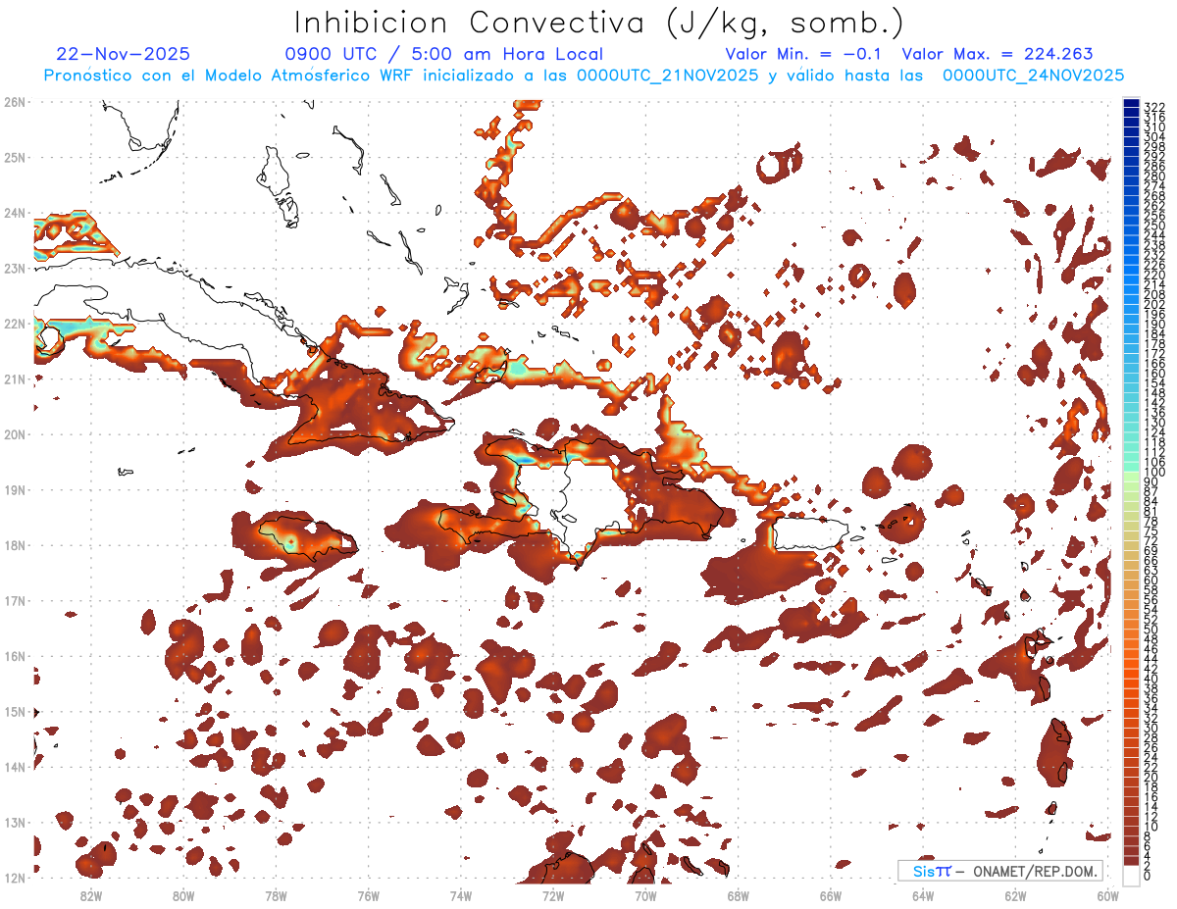The image size is (1177, 909).
Task: Click the colorbar value 75
Action: click(1151, 531)
